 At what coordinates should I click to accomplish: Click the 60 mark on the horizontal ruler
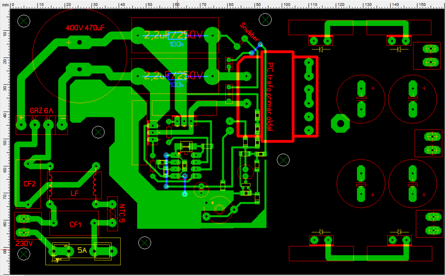[x=177, y=5]
